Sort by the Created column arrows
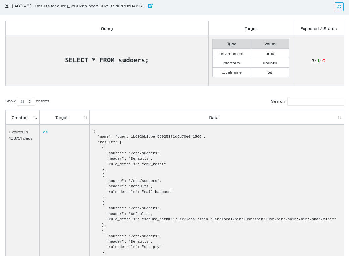The height and width of the screenshot is (256, 349). point(35,118)
